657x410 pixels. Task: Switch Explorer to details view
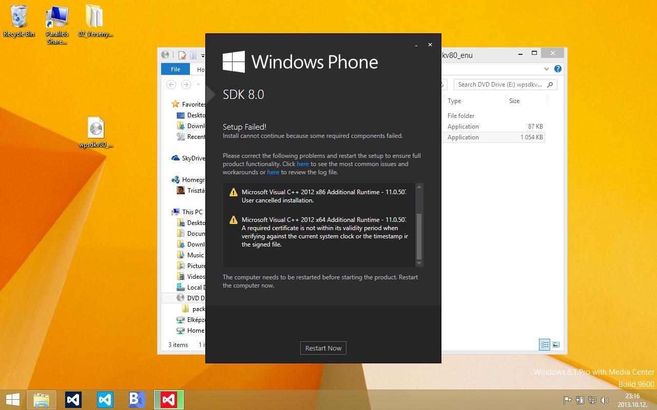(x=545, y=345)
